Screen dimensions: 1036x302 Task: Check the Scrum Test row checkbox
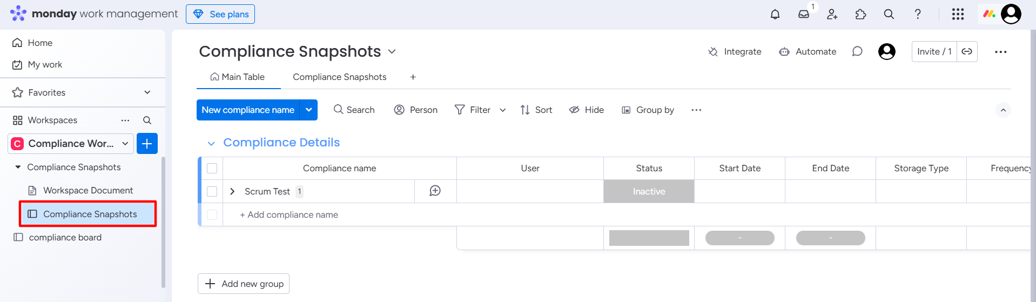tap(212, 191)
